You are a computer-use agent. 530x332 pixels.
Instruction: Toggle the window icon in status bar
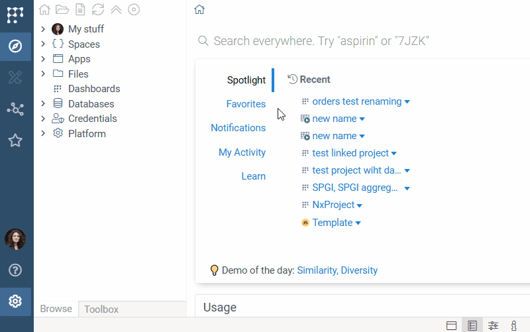point(451,325)
